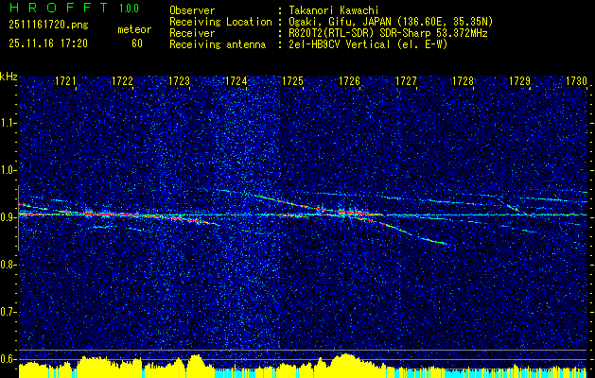The width and height of the screenshot is (595, 378).
Task: Click the 1721 time marker
Action: pos(65,80)
